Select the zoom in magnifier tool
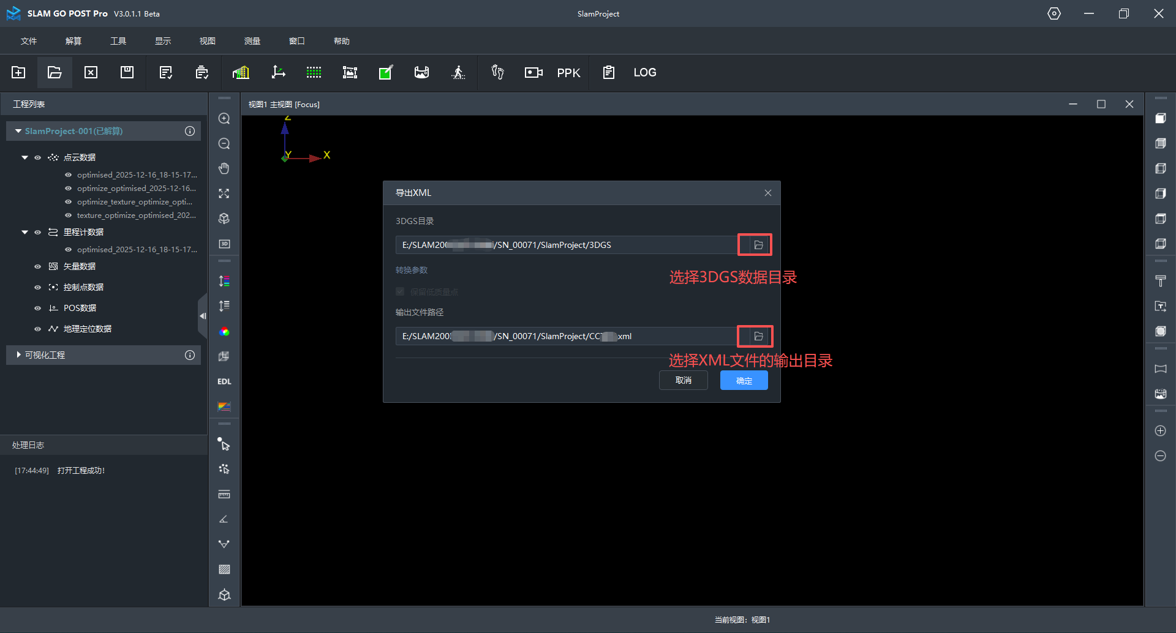Viewport: 1176px width, 633px height. [x=224, y=119]
